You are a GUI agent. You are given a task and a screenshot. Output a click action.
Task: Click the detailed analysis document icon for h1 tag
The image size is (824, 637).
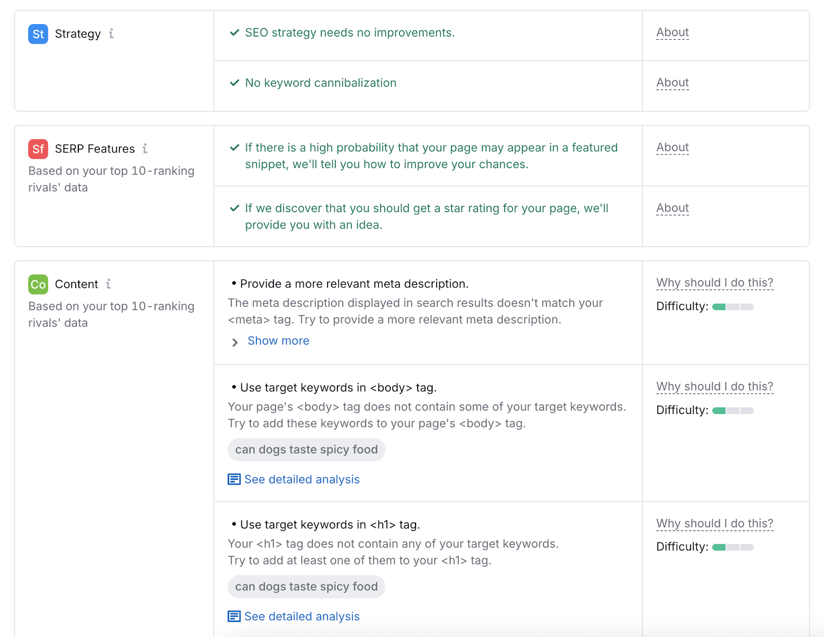(x=234, y=616)
